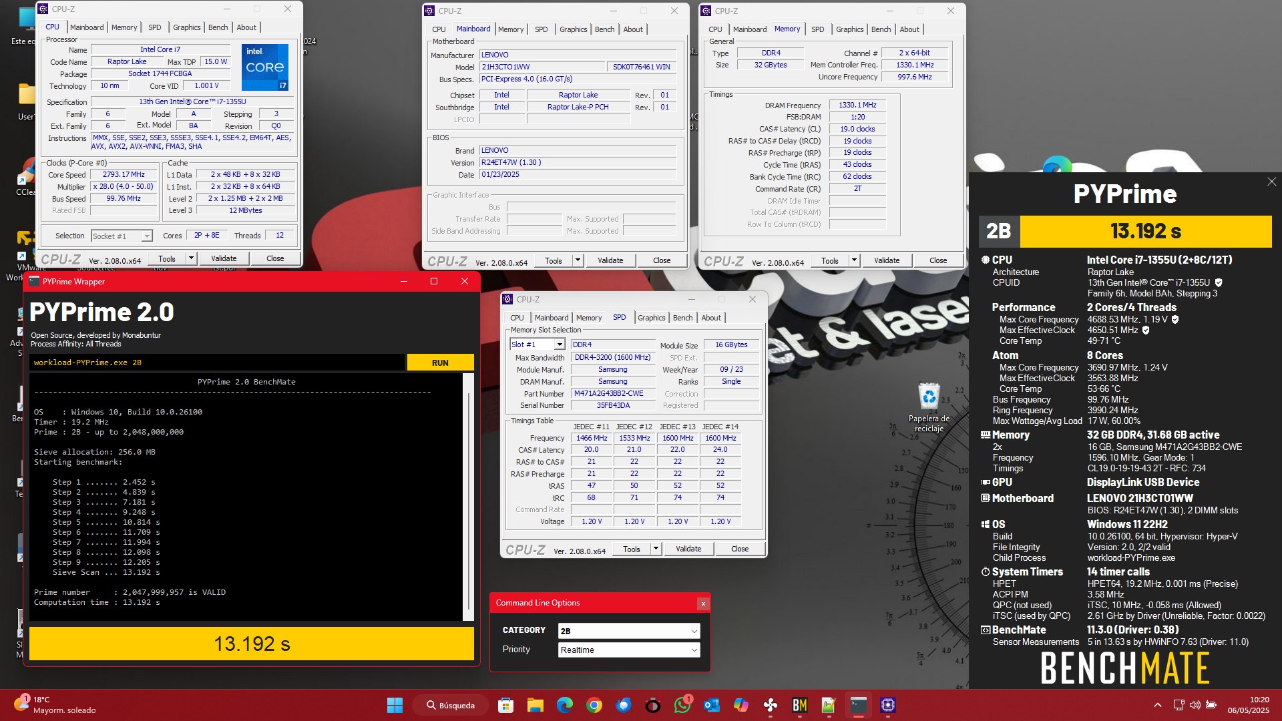Click the yellow 13.192 s result bar in Wrapper
This screenshot has width=1282, height=721.
[252, 644]
